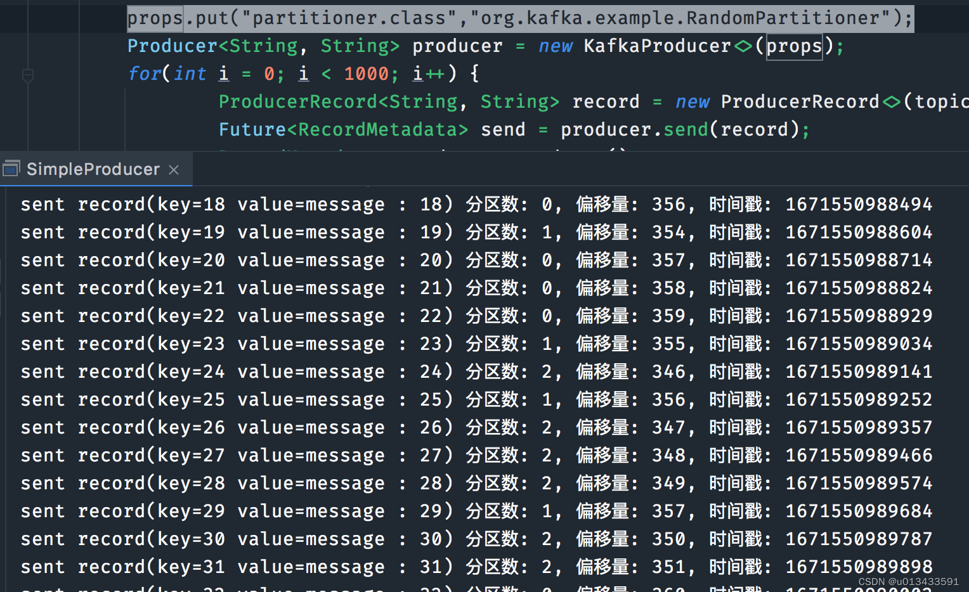This screenshot has width=969, height=592.
Task: Click the console line for key=18
Action: [x=476, y=204]
